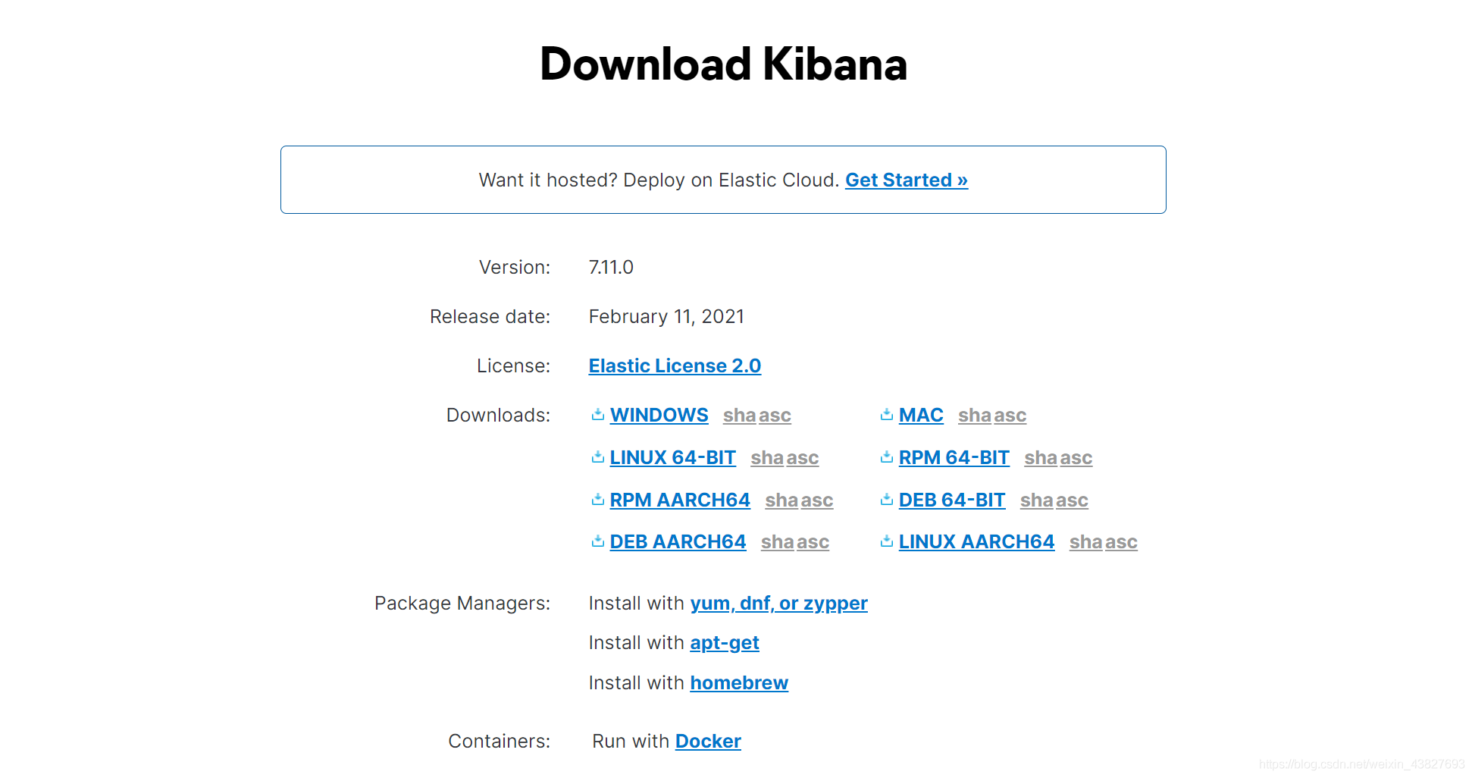
Task: Open the homebrew install instructions link
Action: 739,683
